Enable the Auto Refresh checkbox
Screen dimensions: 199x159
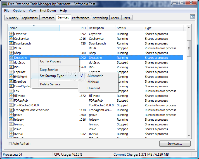(x=10, y=144)
